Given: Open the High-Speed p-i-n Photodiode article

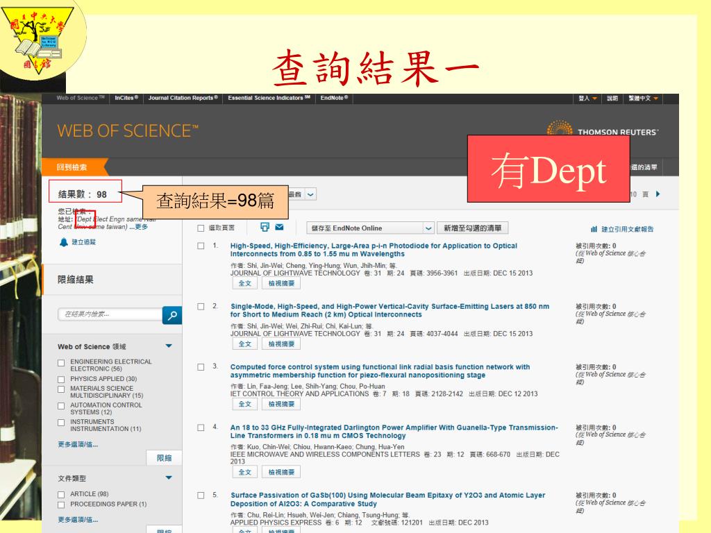Looking at the screenshot, I should point(374,250).
